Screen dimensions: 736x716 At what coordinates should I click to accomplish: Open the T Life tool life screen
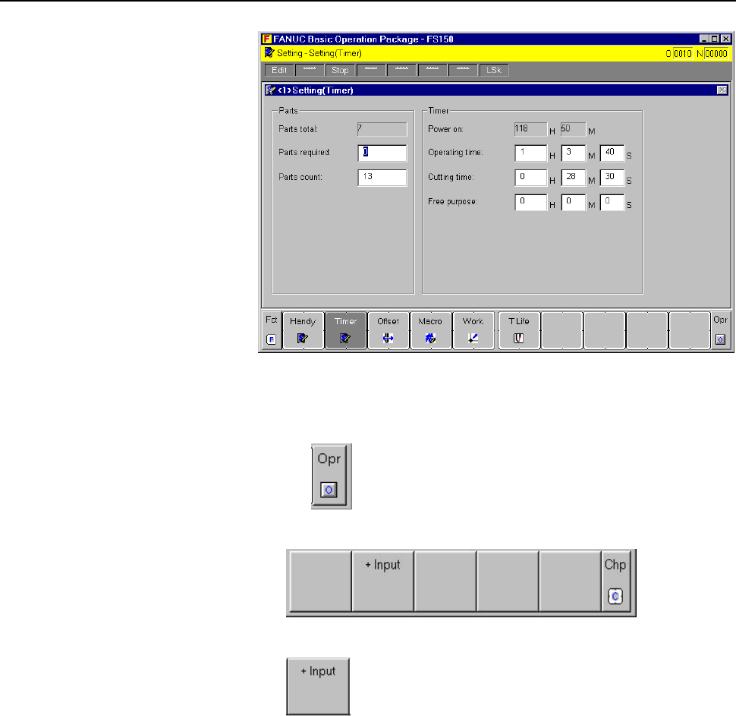point(519,330)
